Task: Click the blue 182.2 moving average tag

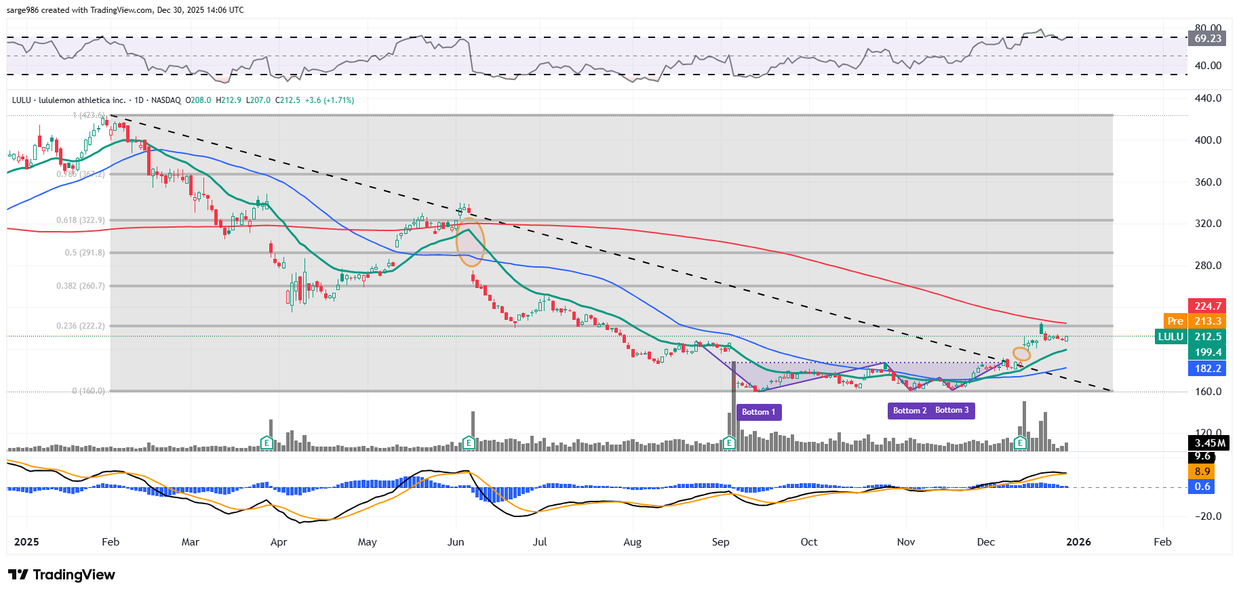Action: pos(1207,369)
